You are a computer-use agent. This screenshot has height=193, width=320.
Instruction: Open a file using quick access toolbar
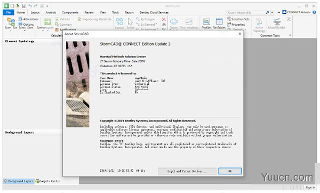click(18, 6)
